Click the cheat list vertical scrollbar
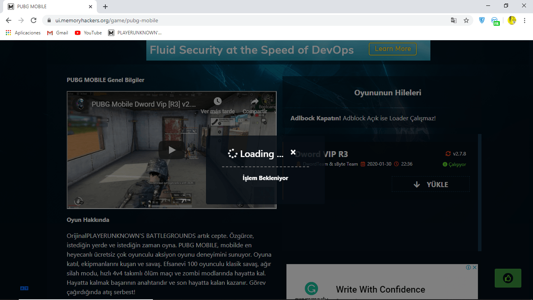Screen dimensions: 533x300 (480, 192)
